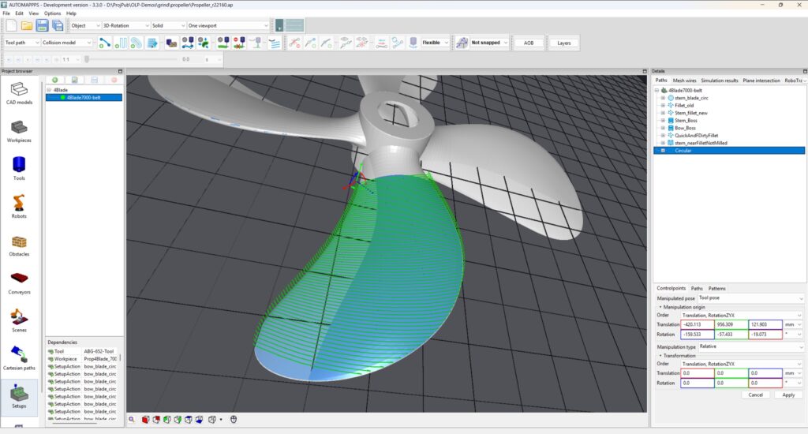
Task: Switch to the Controlpoints tab
Action: point(671,289)
